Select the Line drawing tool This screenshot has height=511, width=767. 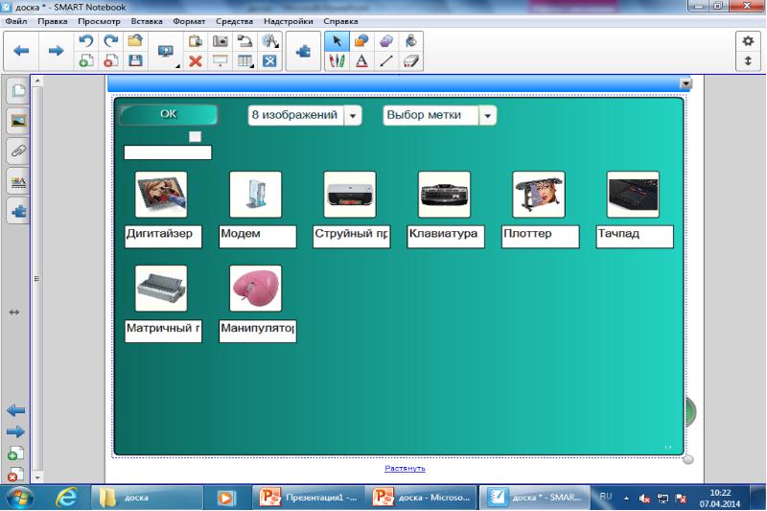[386, 60]
